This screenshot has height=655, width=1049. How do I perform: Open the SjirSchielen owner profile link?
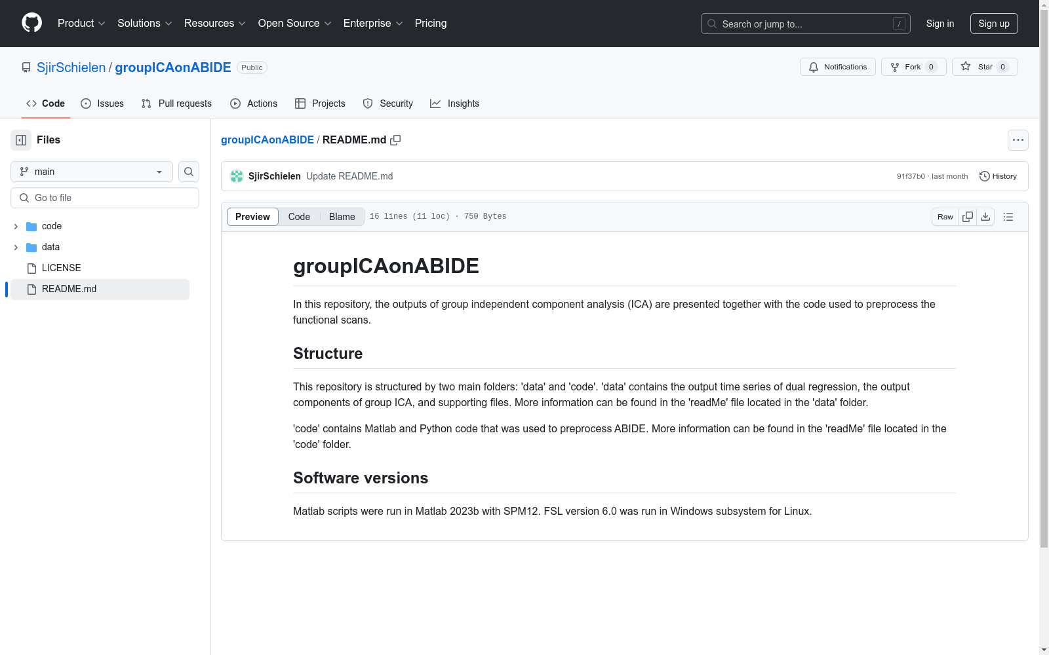click(x=71, y=67)
